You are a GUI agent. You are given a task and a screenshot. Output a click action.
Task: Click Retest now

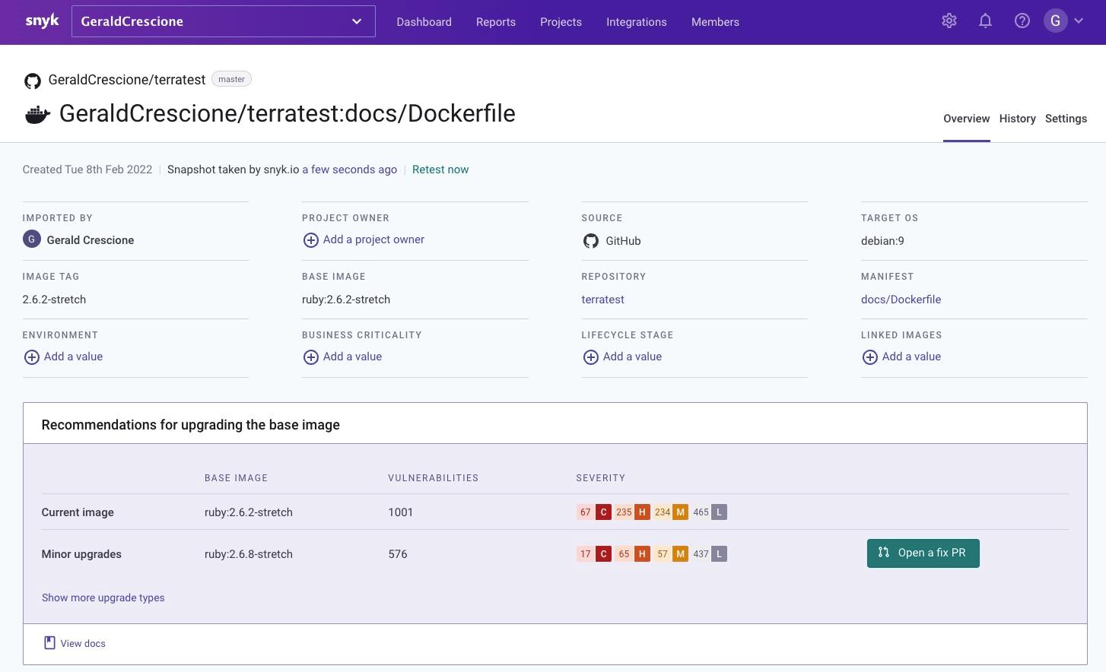pyautogui.click(x=440, y=170)
